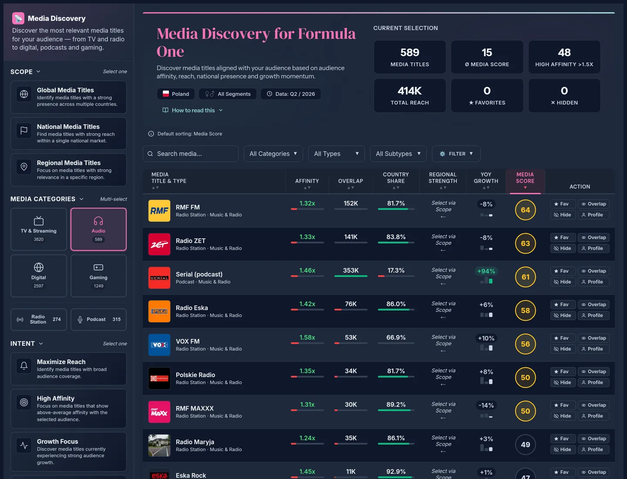The width and height of the screenshot is (627, 479).
Task: Favorite RMF MAXXX
Action: 563,405
